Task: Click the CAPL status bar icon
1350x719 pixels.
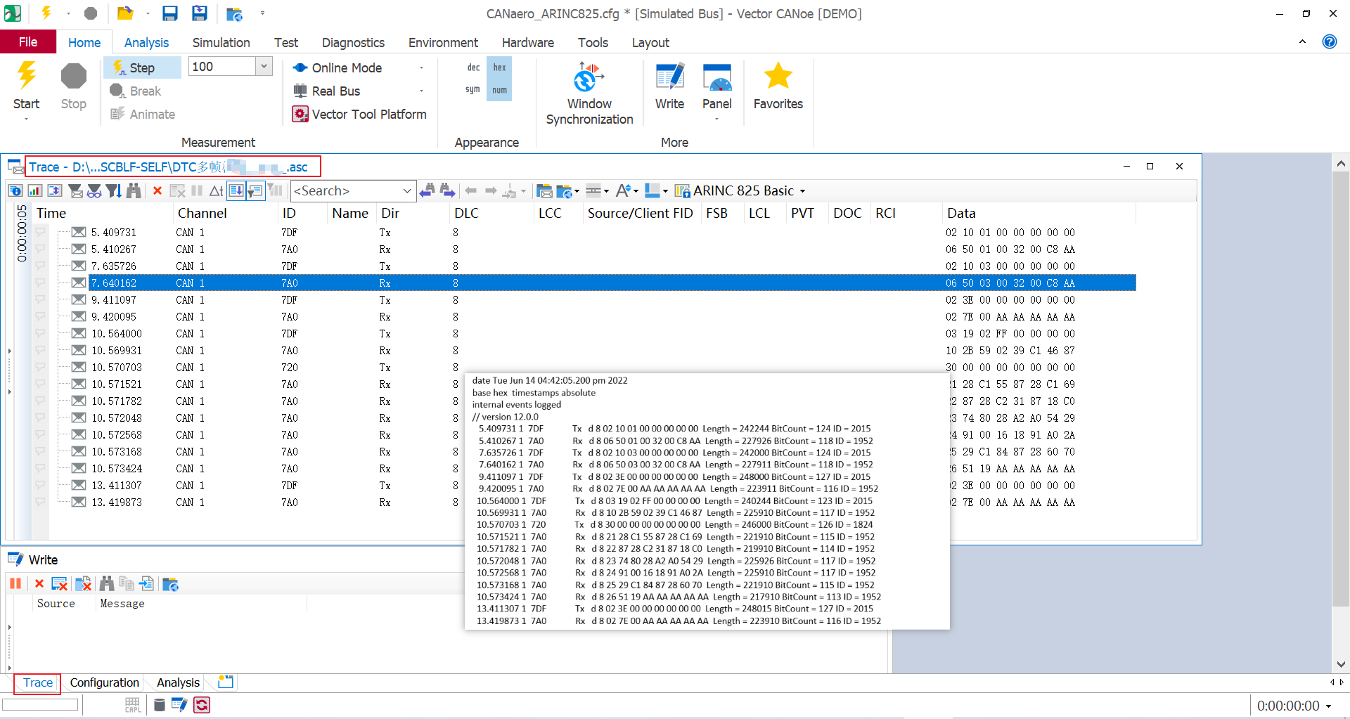Action: (133, 705)
